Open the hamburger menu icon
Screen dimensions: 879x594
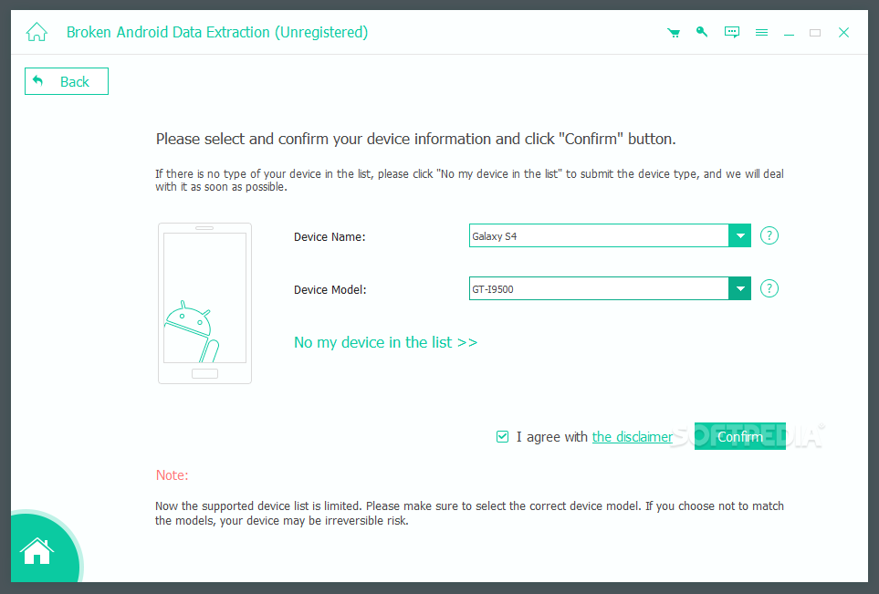tap(761, 33)
